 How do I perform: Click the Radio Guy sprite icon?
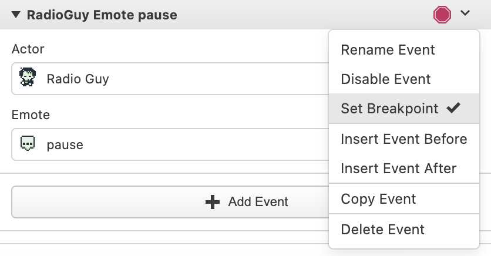26,78
